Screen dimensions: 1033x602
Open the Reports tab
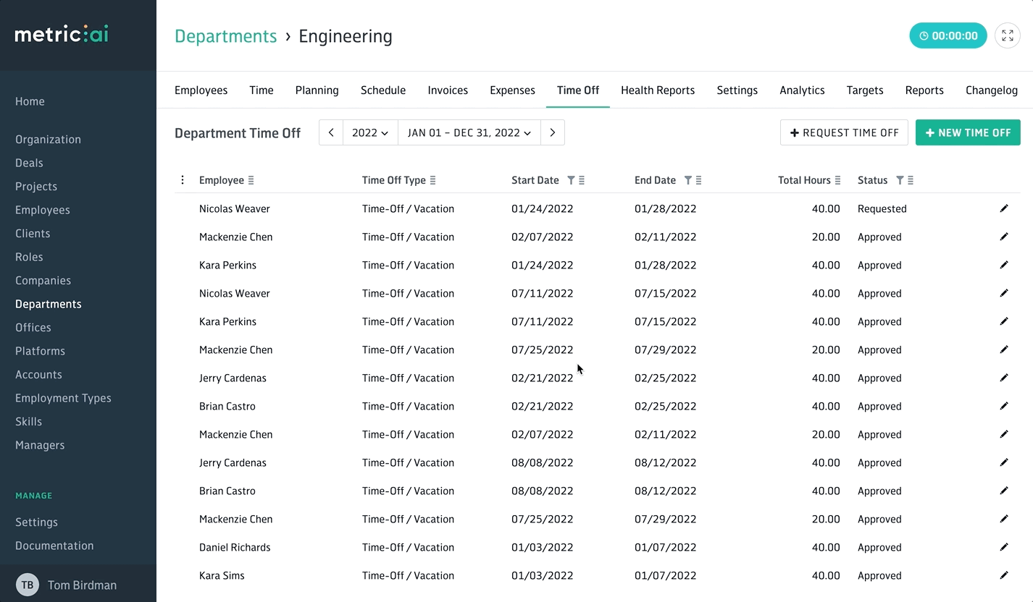[924, 90]
